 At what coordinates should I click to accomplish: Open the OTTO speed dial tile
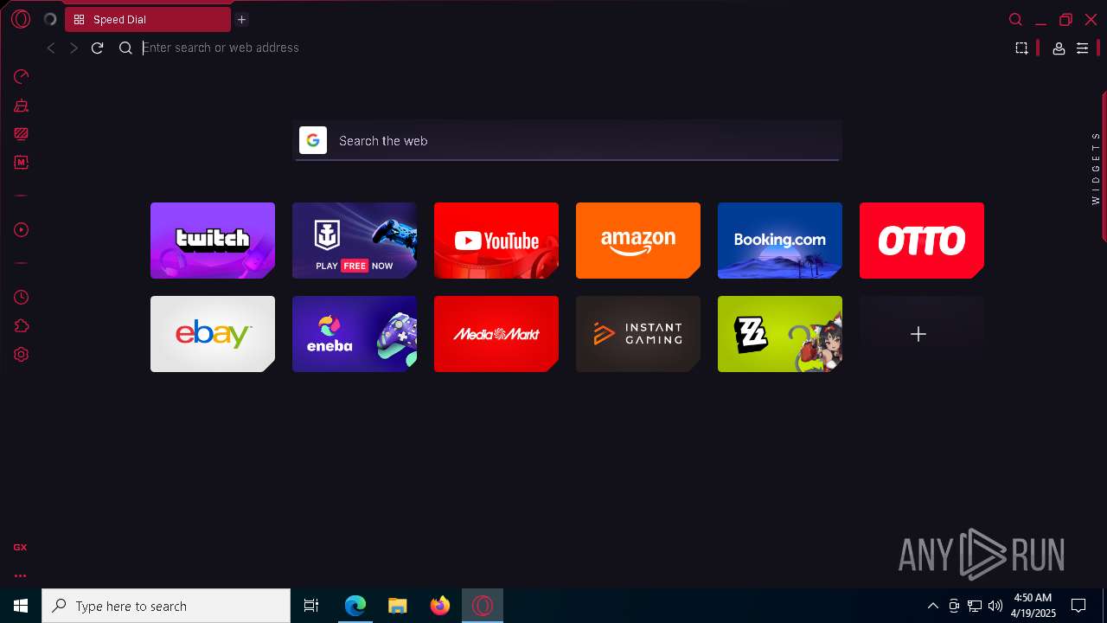pyautogui.click(x=922, y=241)
